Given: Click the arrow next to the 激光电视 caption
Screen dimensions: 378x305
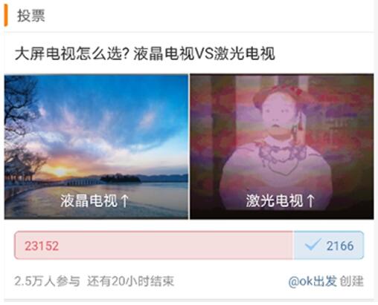Looking at the screenshot, I should (310, 200).
